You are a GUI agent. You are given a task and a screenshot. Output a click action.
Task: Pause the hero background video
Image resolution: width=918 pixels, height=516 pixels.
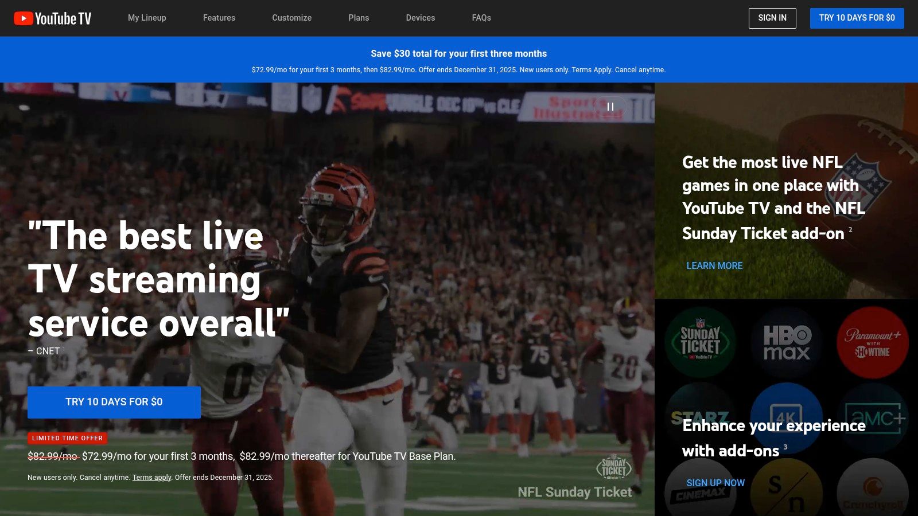coord(610,106)
